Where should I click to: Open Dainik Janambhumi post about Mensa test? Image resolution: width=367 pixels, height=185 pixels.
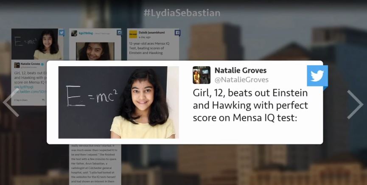149,48
